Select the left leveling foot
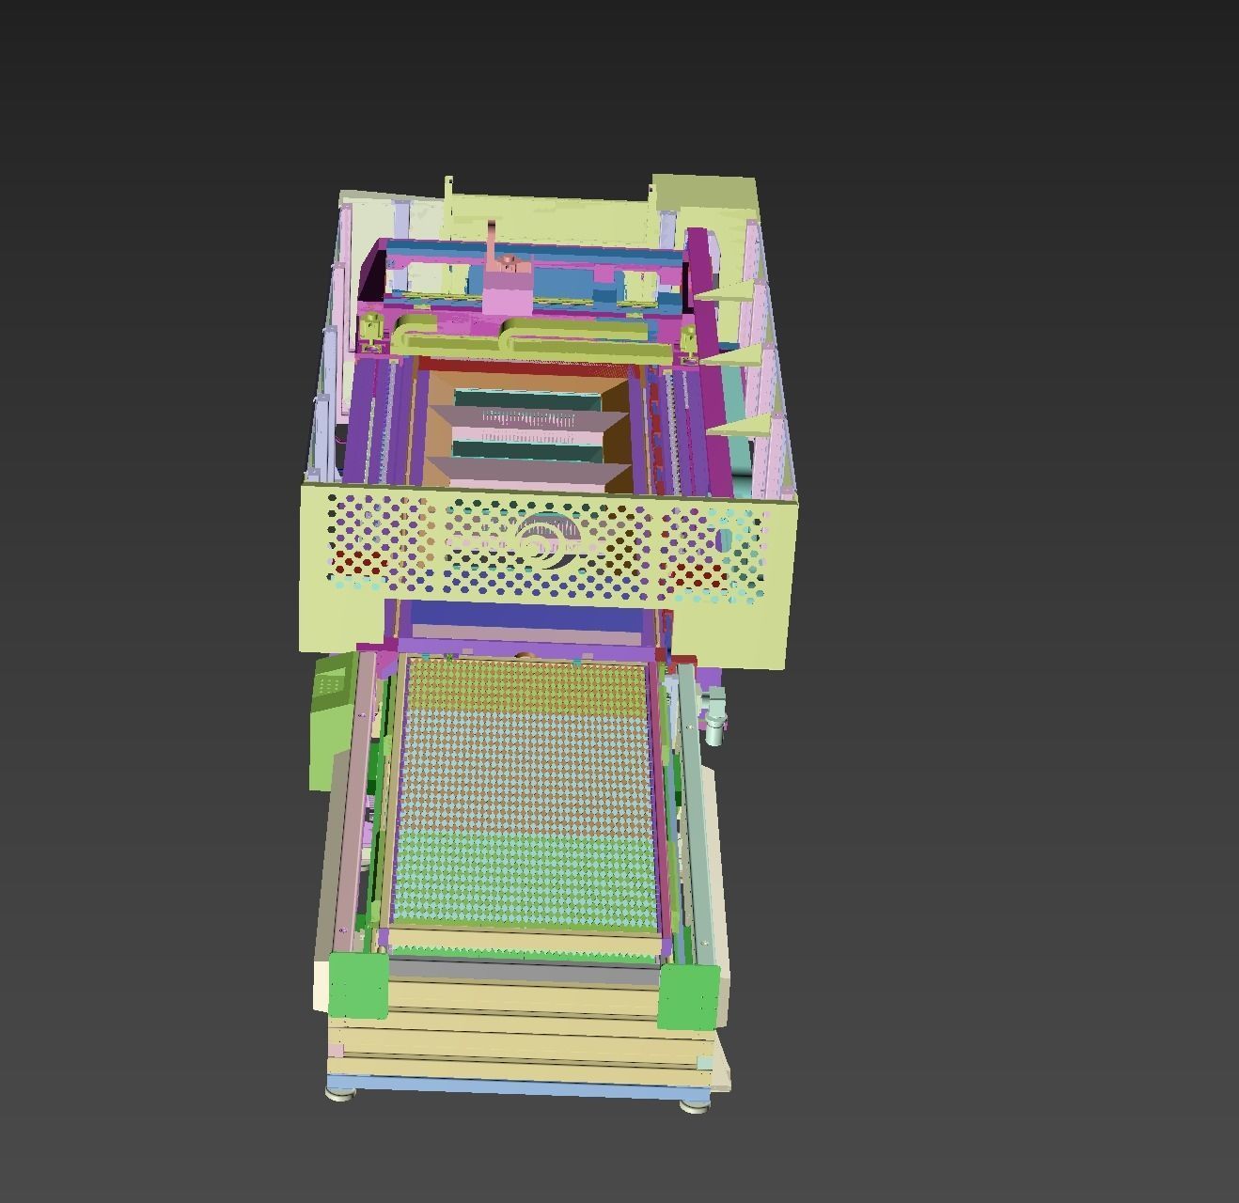Image resolution: width=1239 pixels, height=1203 pixels. [341, 1093]
